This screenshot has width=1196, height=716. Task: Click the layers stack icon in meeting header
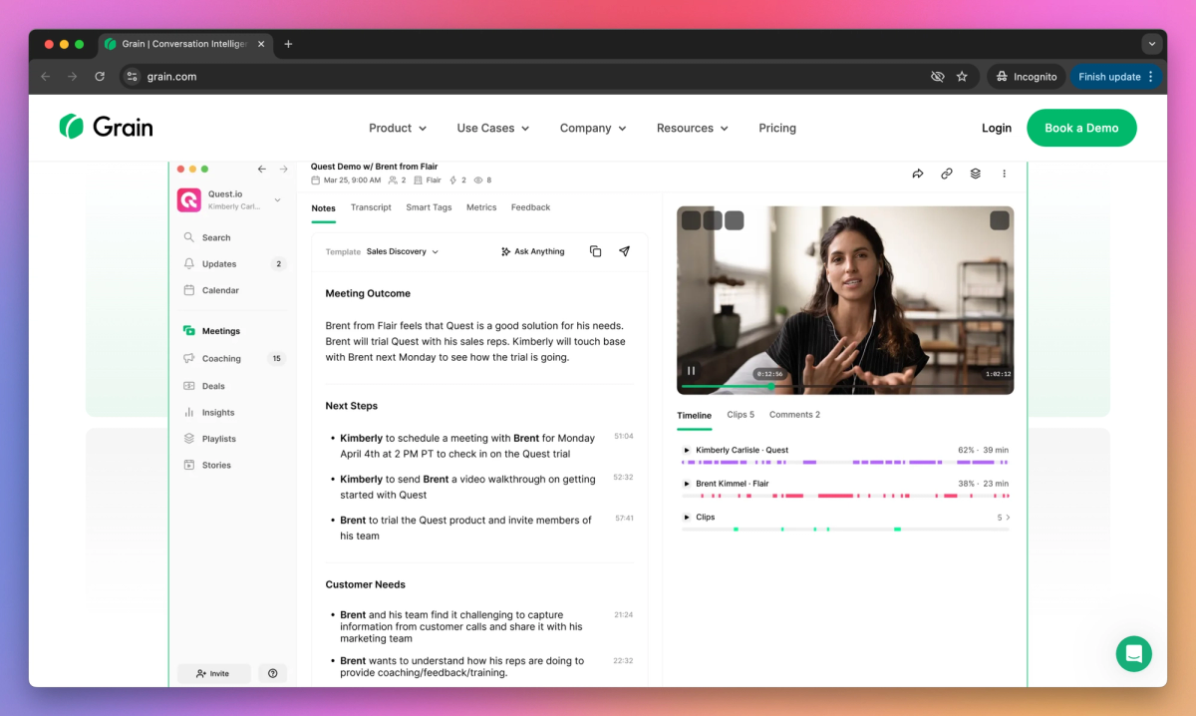tap(976, 174)
